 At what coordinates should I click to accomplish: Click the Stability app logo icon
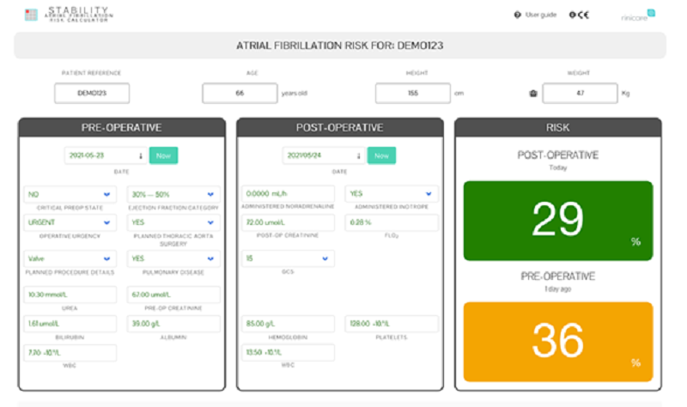[x=31, y=15]
